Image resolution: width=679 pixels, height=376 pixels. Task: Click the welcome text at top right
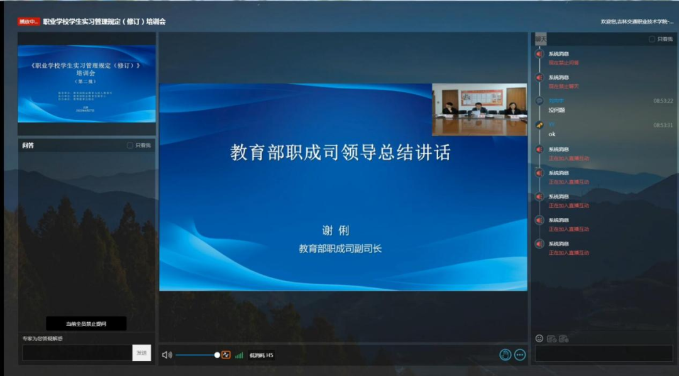[636, 21]
